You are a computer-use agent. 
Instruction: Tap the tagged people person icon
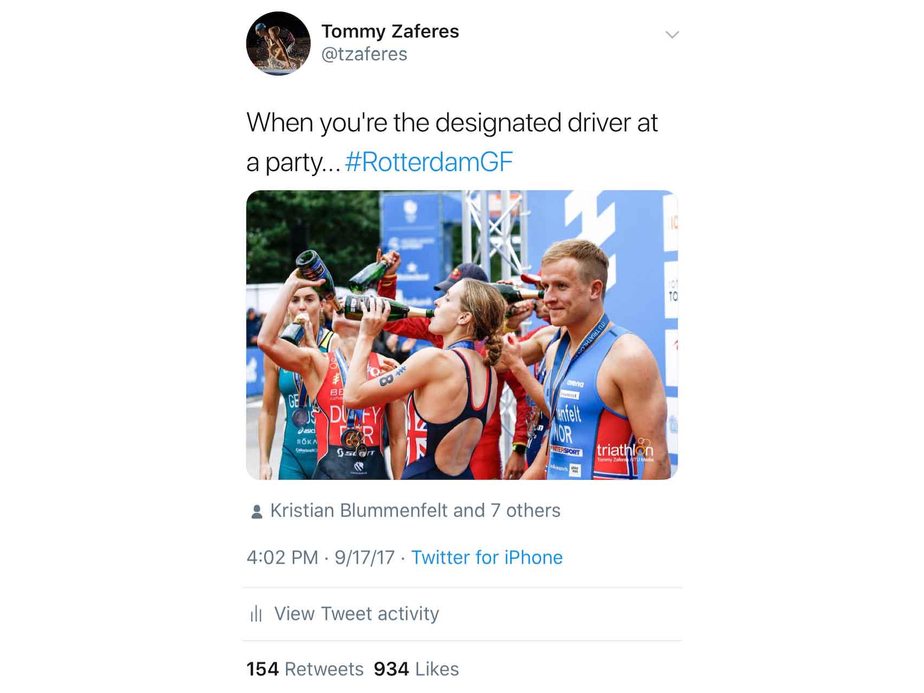(x=257, y=512)
